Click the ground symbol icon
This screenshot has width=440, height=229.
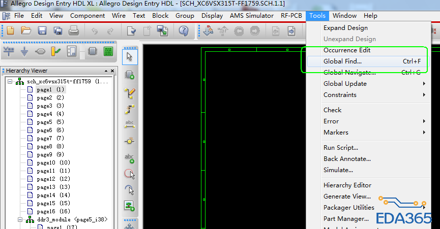pos(24,52)
